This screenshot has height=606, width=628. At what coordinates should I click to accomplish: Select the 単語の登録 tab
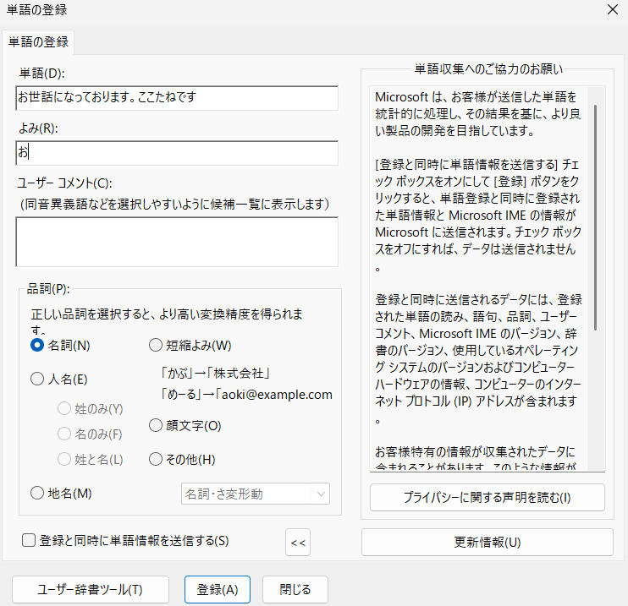coord(38,41)
